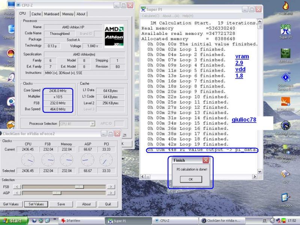Screen dimensions: 300x225
Task: Click the Save button in ClockGen
Action: point(61,204)
